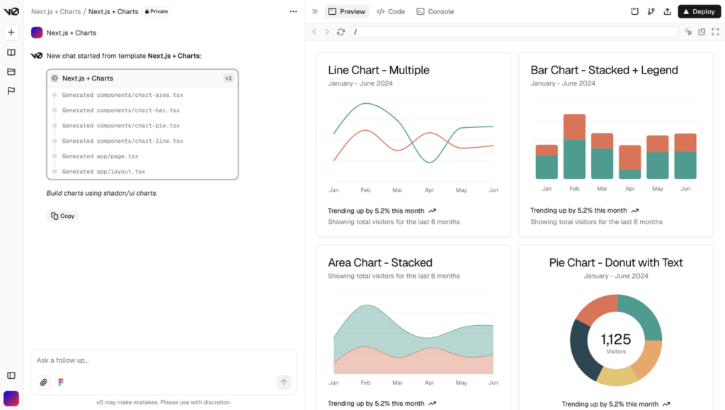Toggle the left sidebar panel icon
This screenshot has height=410, width=725.
[11, 375]
